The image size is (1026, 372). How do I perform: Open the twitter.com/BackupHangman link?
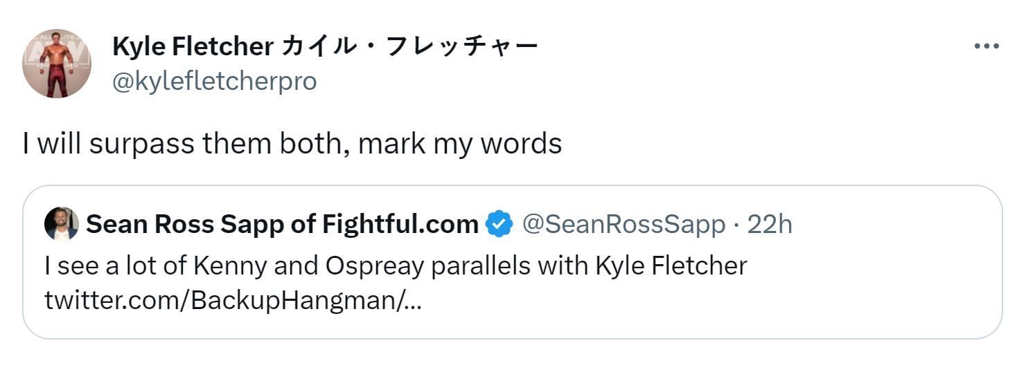233,301
